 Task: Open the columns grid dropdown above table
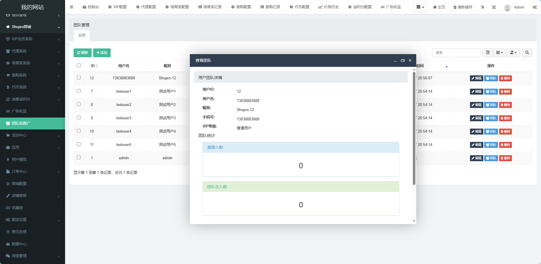click(499, 53)
